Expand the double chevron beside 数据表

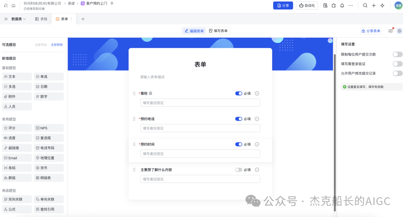point(6,19)
